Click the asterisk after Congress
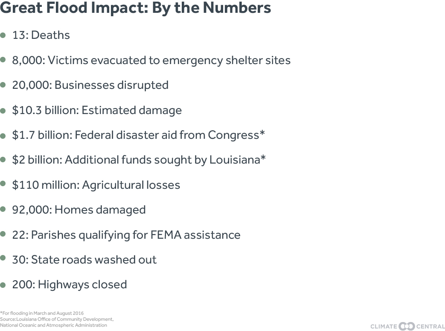 [262, 134]
